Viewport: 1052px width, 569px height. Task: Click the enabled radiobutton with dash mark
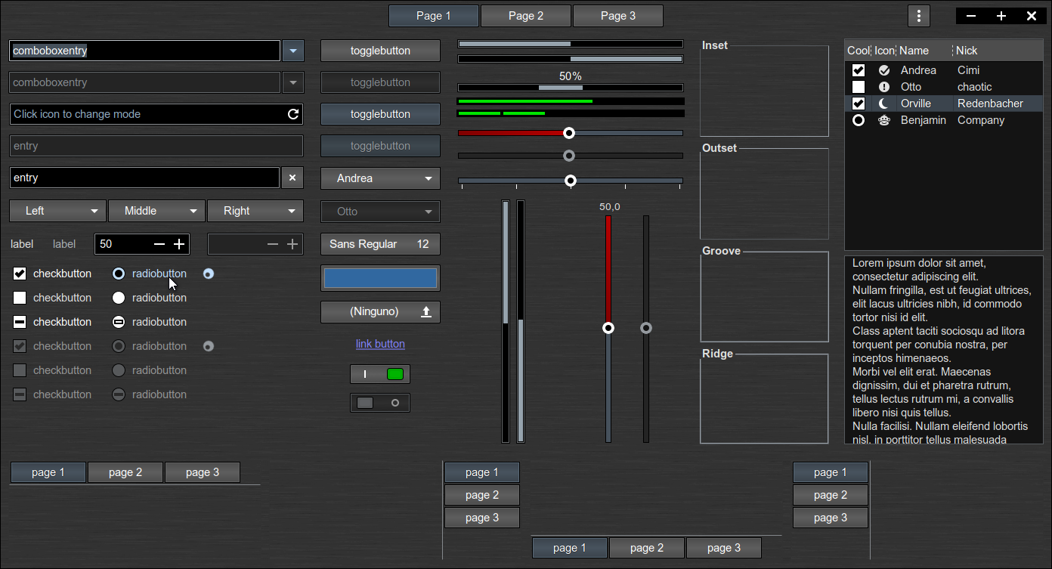click(x=119, y=322)
